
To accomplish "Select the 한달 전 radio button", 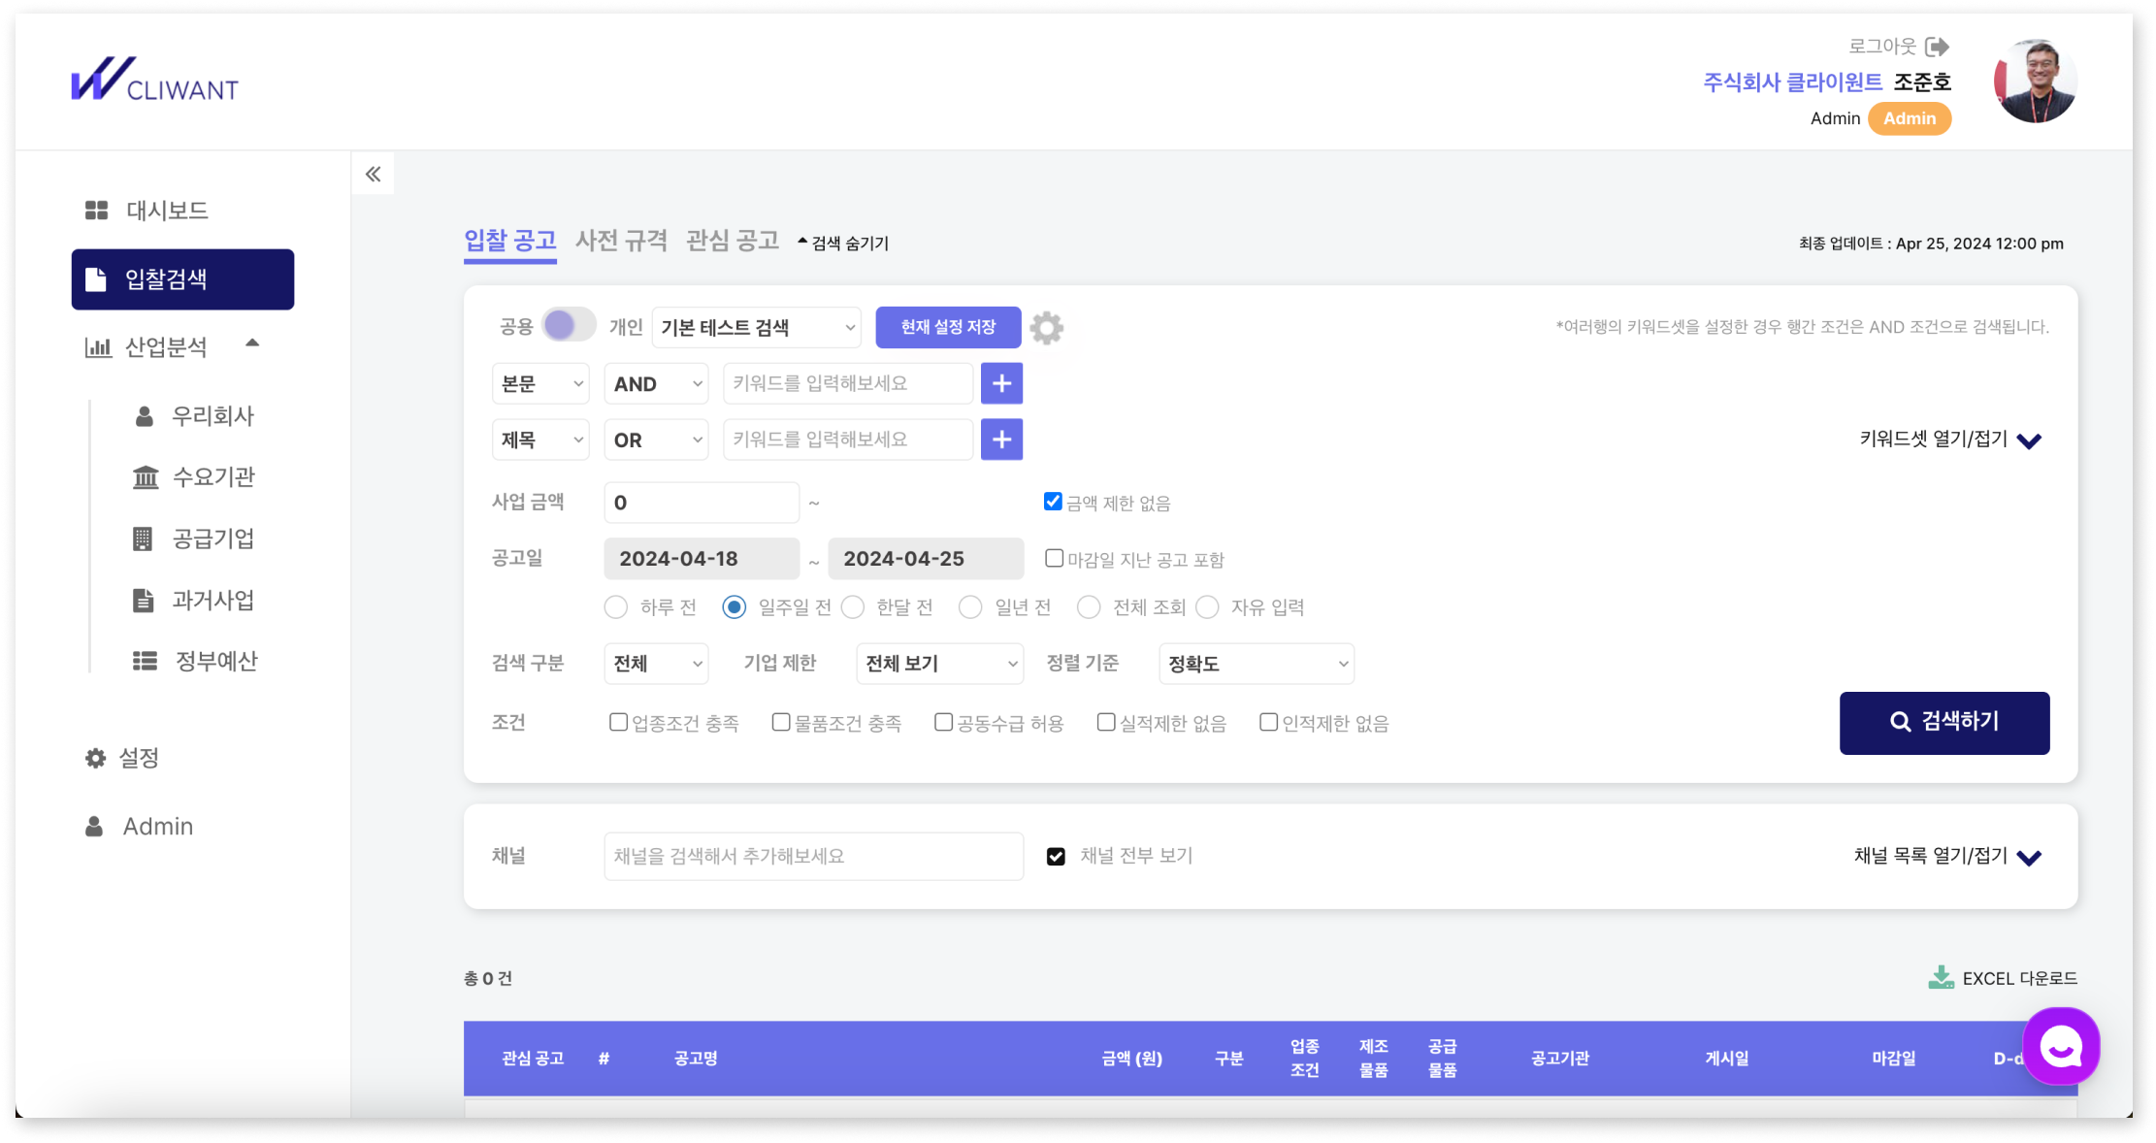I will click(853, 607).
